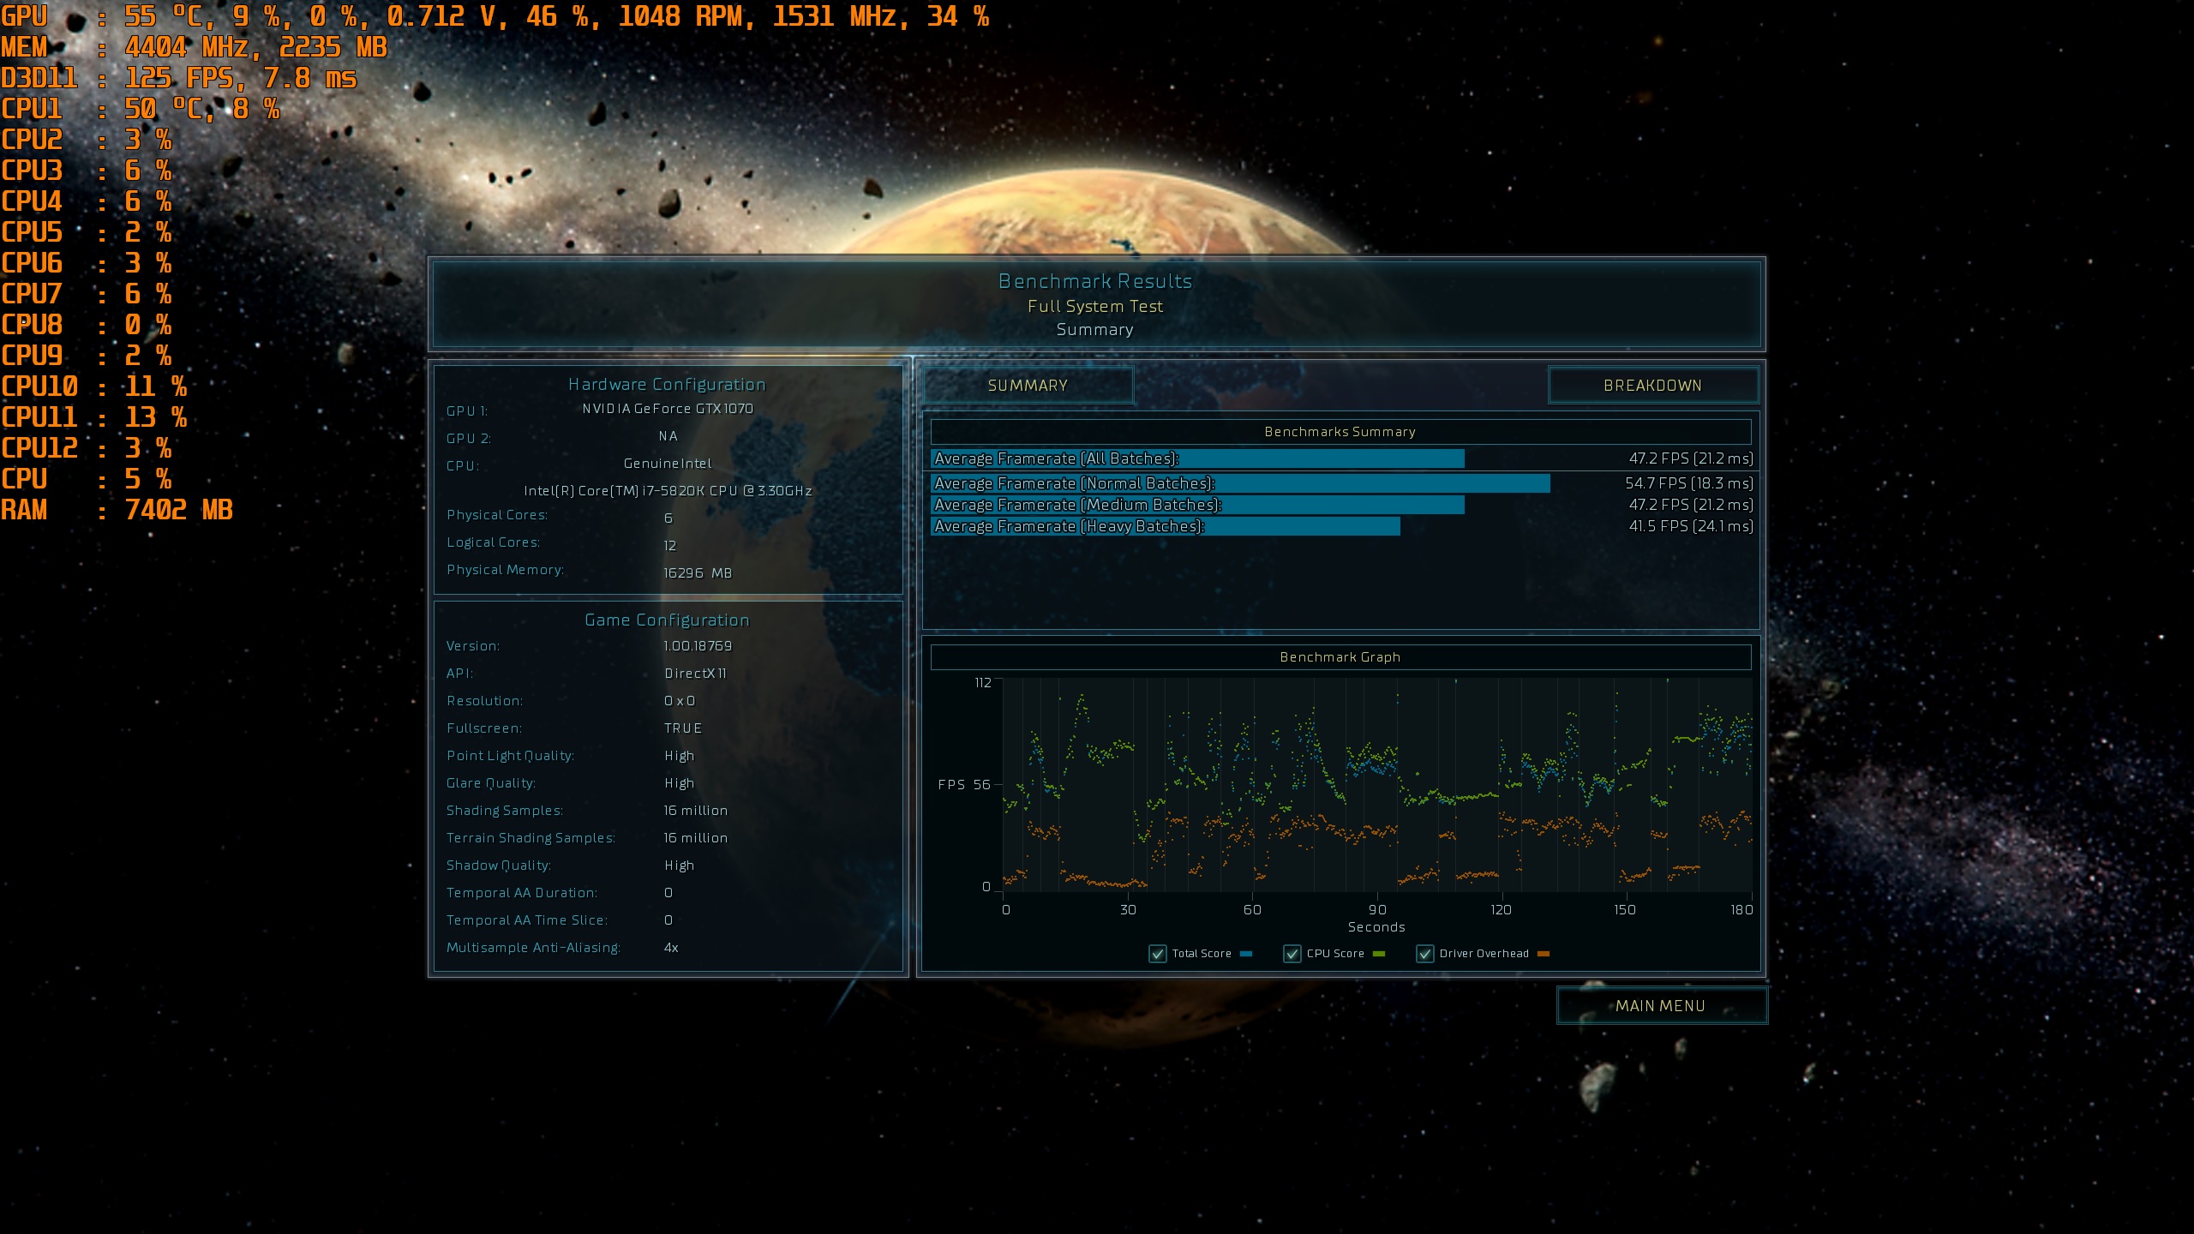Click the 54.7 FPS (18.3 ms) value

click(1689, 483)
